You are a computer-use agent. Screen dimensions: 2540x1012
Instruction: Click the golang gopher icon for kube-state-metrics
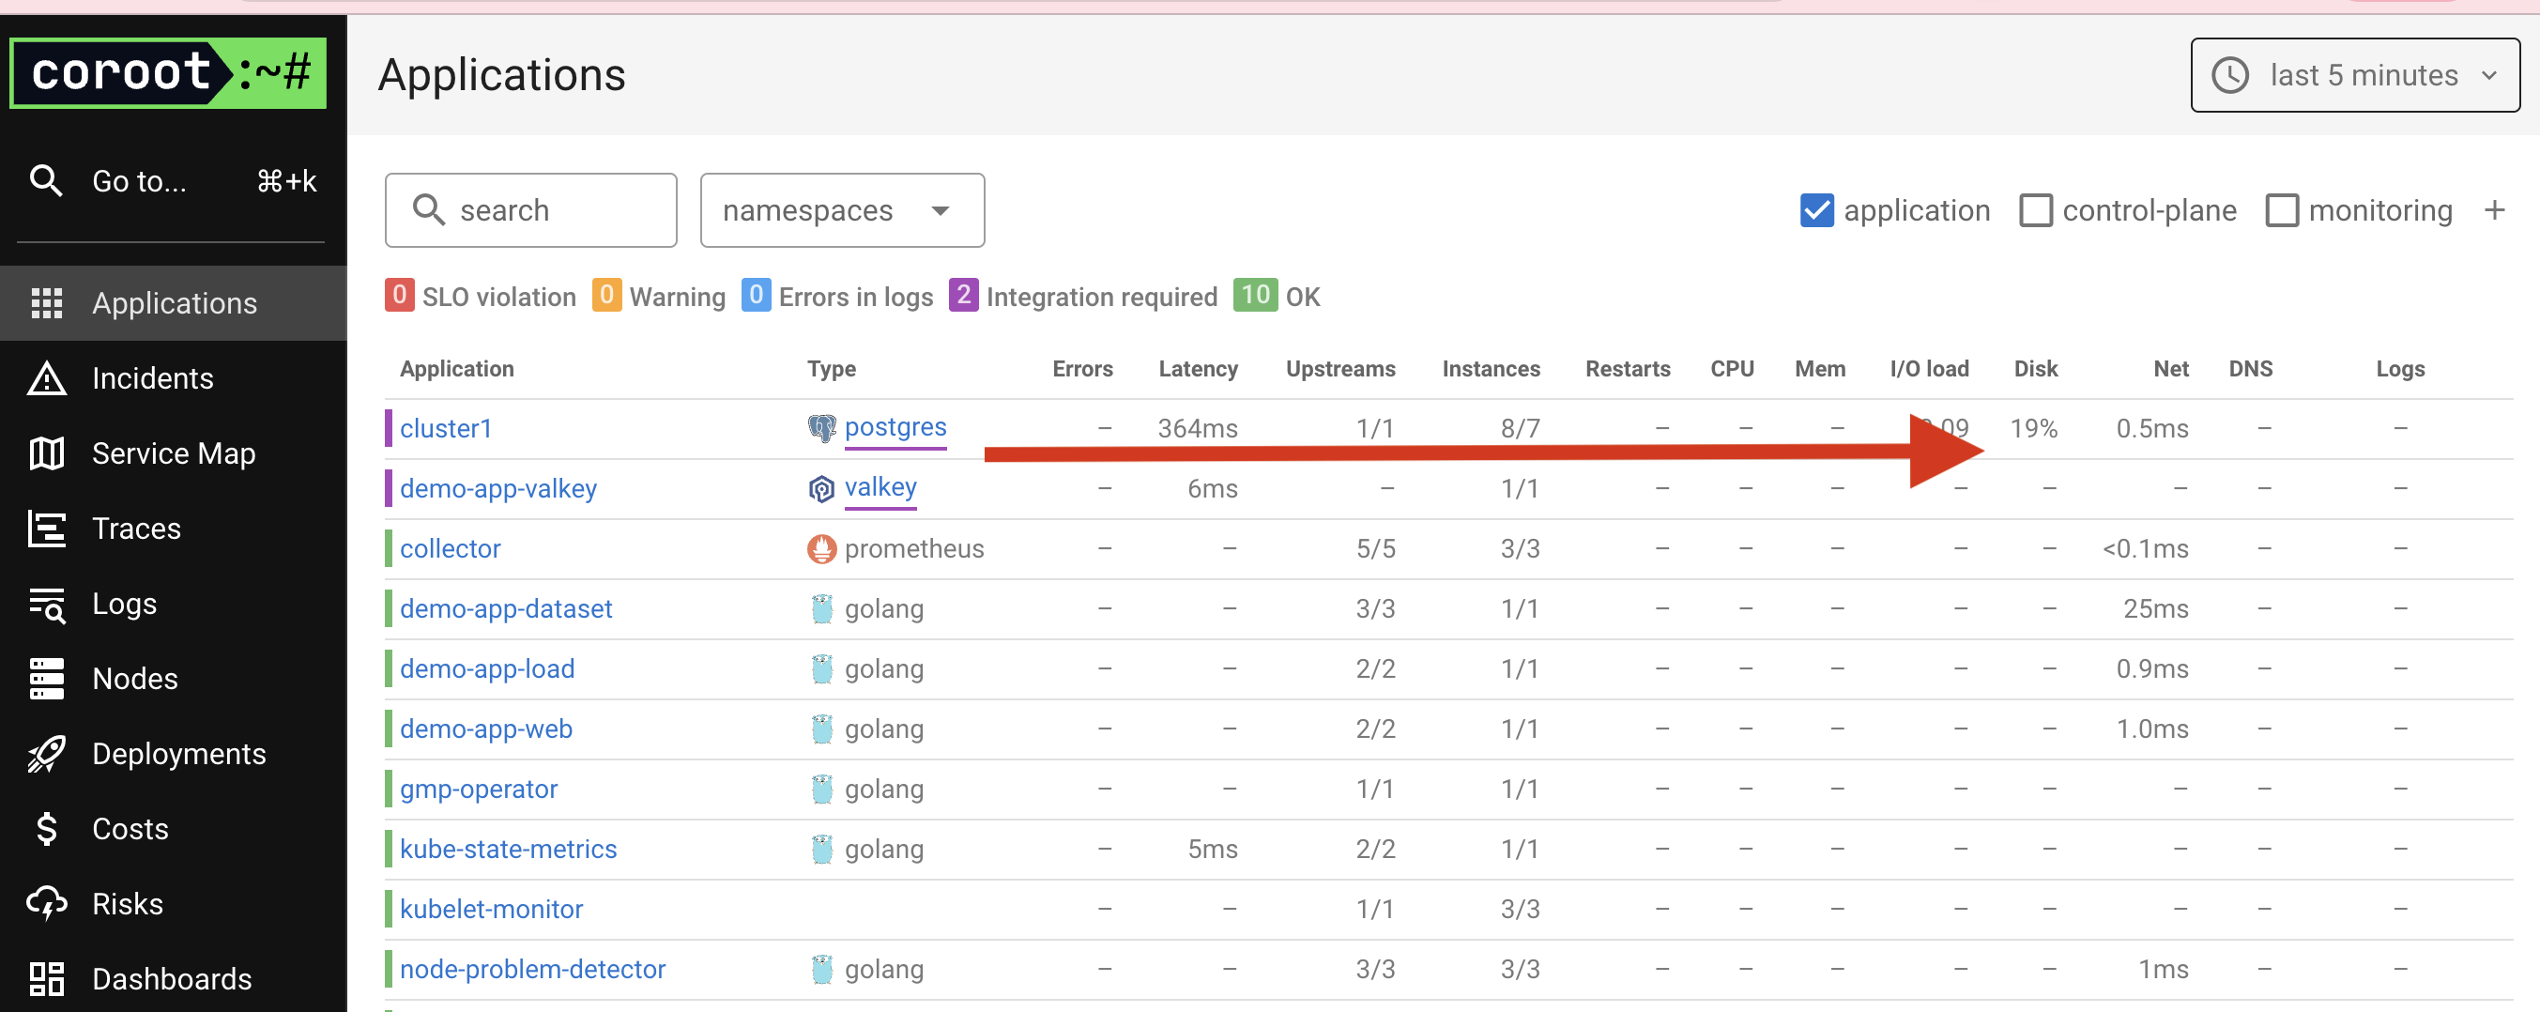pos(821,850)
